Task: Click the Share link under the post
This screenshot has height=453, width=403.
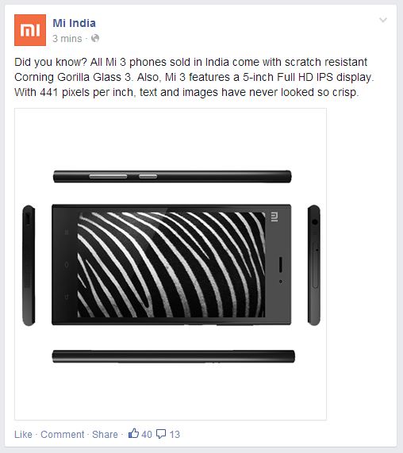Action: (x=106, y=434)
